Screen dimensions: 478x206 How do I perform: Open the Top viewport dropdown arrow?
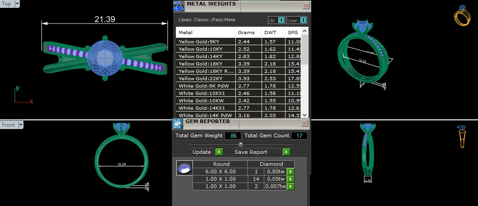point(17,4)
